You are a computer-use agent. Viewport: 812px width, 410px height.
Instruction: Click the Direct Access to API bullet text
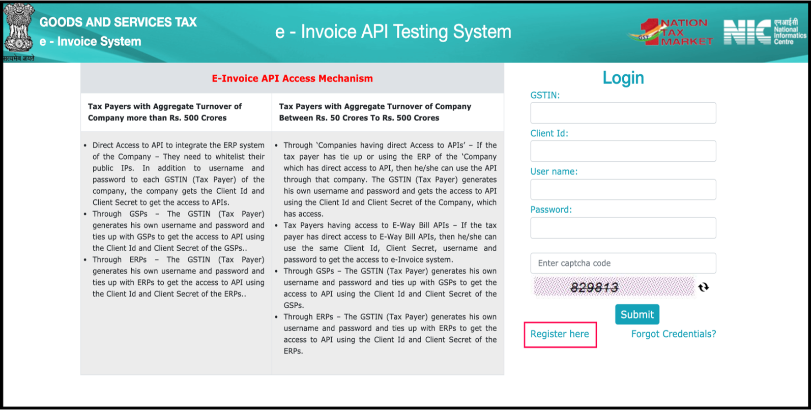(x=178, y=173)
